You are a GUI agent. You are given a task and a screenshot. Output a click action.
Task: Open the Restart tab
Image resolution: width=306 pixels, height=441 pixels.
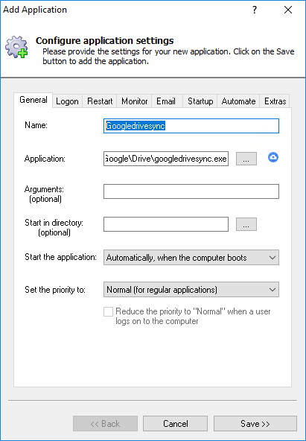click(100, 101)
